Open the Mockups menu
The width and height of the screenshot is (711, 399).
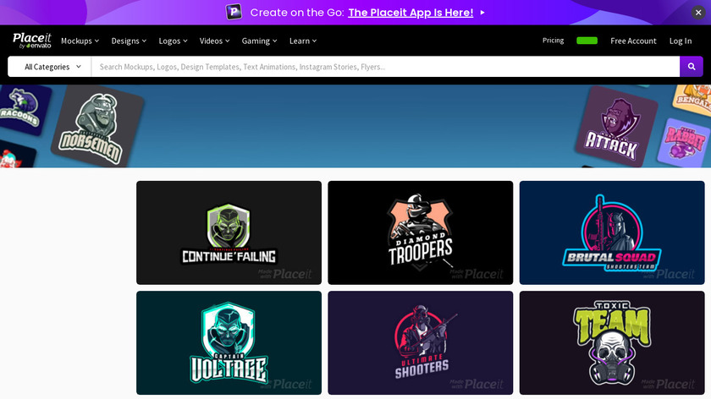click(80, 41)
